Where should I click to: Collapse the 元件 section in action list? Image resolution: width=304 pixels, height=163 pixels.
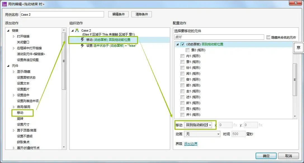(8, 66)
